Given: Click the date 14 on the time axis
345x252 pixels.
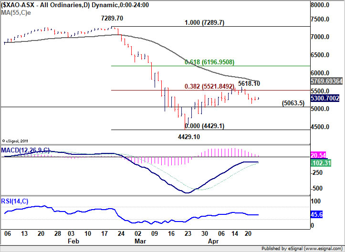Looking at the screenshot, I should tap(235, 233).
